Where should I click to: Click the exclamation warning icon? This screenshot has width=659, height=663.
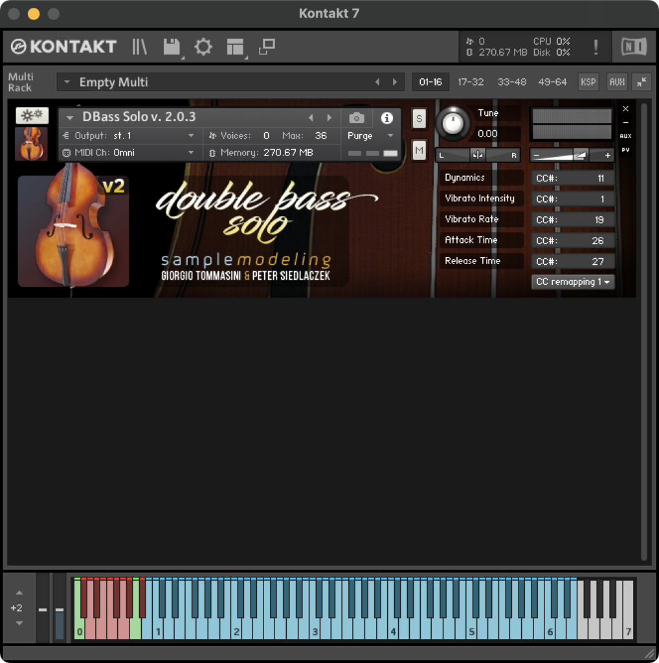(x=596, y=47)
